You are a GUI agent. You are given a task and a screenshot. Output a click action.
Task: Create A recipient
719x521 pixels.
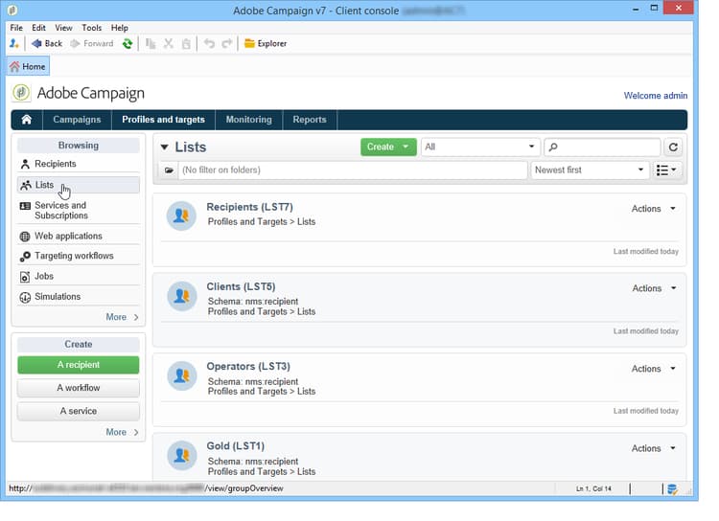(79, 365)
